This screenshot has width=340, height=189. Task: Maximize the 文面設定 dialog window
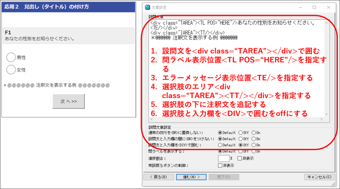[x=314, y=7]
